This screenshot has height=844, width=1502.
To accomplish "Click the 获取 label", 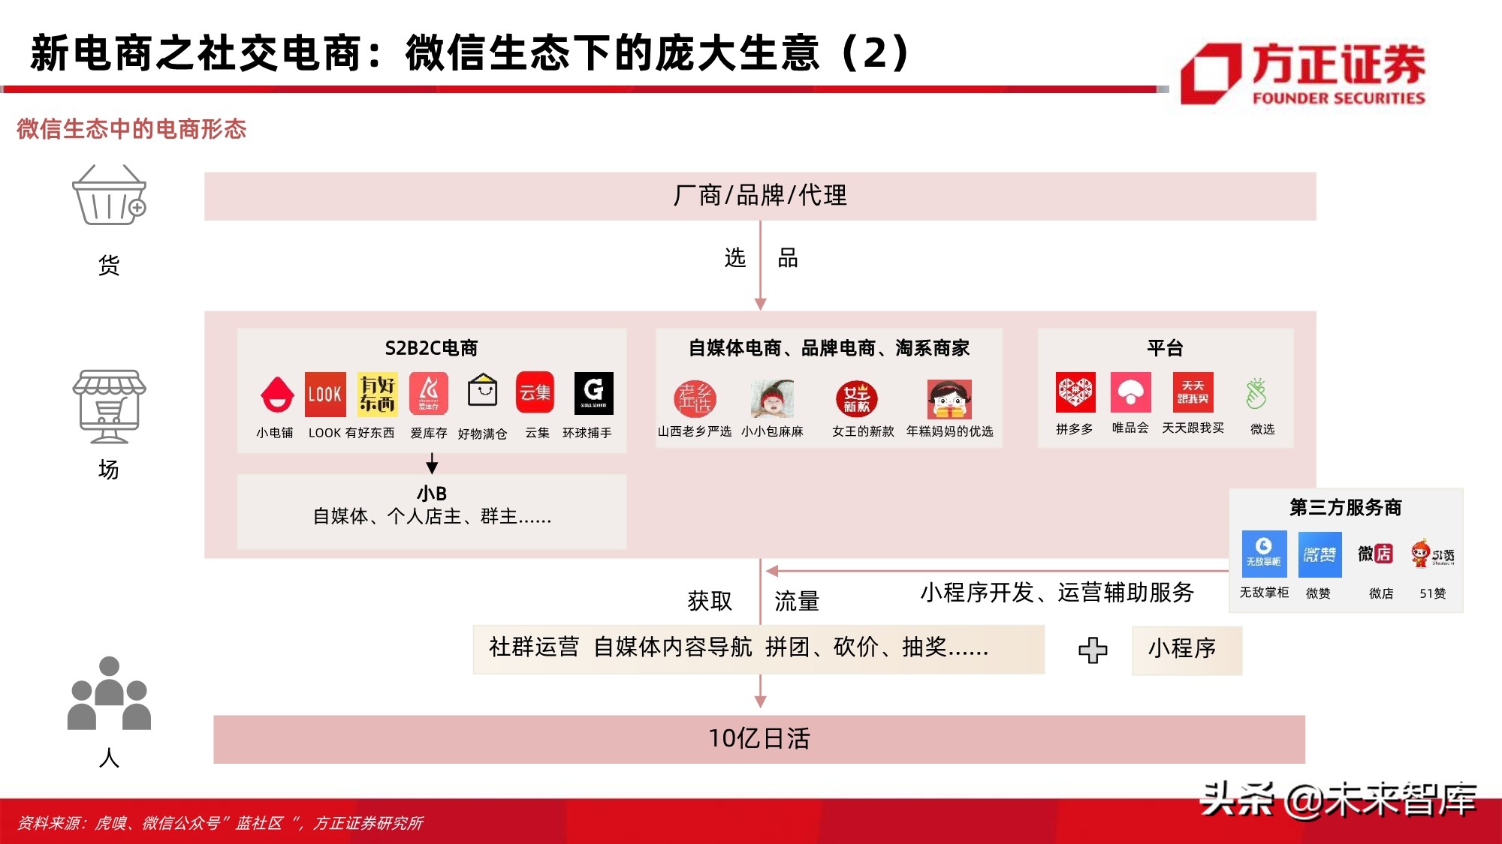I will [x=710, y=601].
